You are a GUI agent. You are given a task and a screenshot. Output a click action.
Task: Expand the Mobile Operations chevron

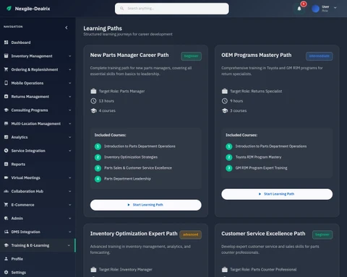(x=70, y=83)
